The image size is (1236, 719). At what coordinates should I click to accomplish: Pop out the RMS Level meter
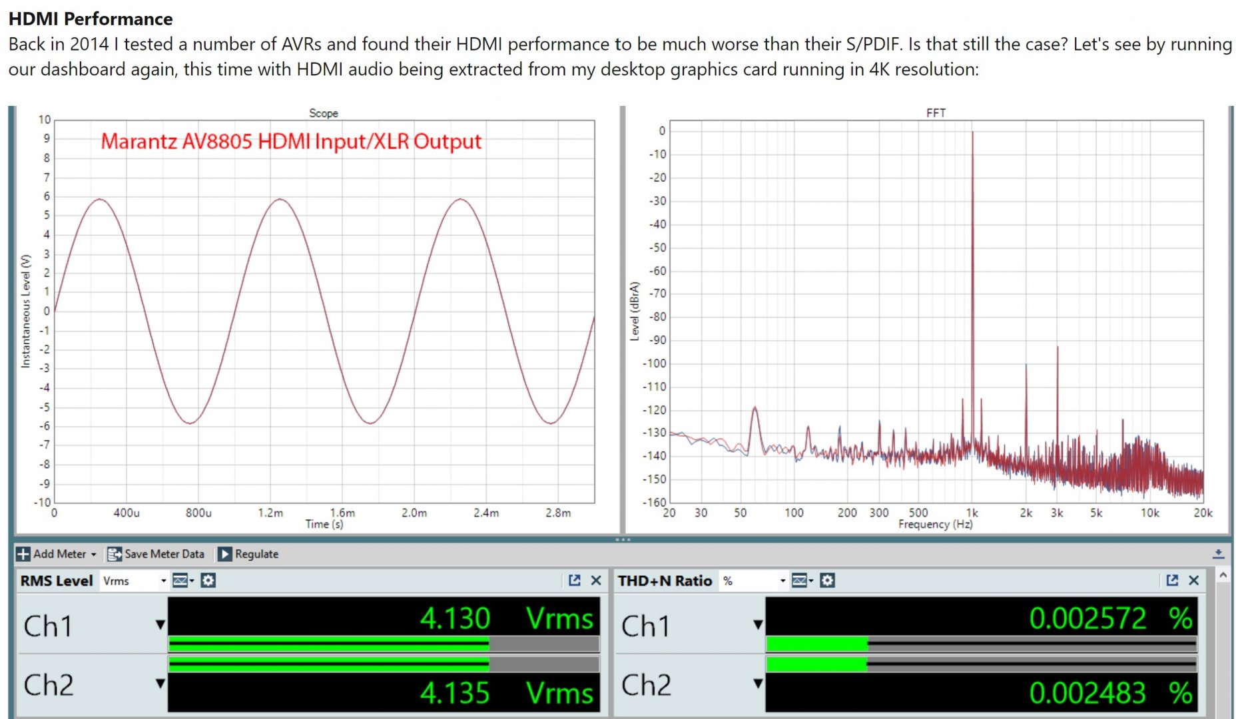click(x=575, y=581)
